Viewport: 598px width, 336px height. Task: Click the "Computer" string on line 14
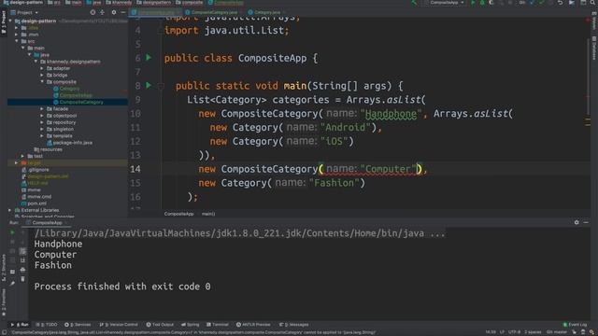point(389,169)
